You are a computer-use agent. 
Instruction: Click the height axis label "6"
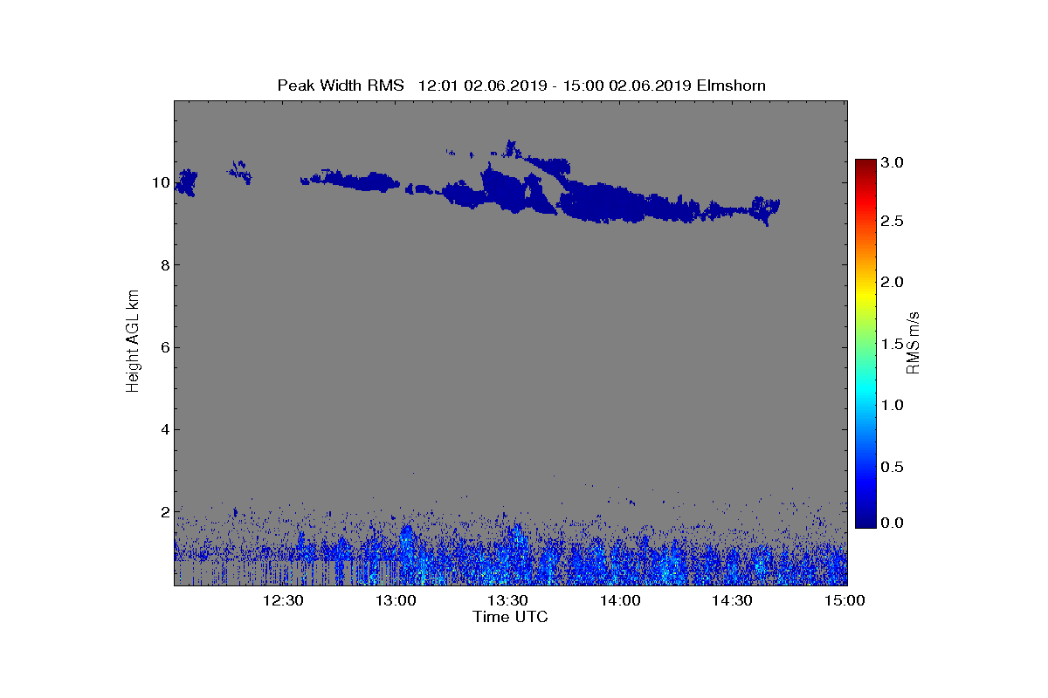pyautogui.click(x=164, y=347)
